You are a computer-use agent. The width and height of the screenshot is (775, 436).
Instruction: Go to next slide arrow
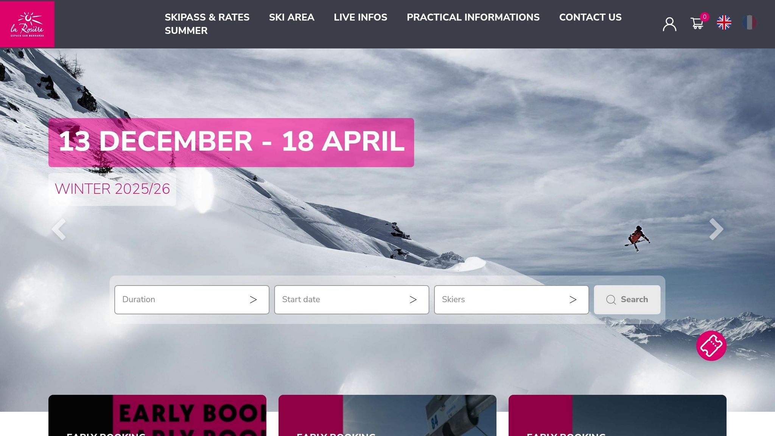(716, 229)
